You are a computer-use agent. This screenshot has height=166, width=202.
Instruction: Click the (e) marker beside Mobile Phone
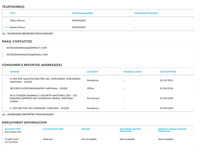(6, 28)
